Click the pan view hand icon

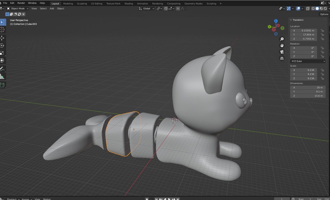click(x=282, y=46)
